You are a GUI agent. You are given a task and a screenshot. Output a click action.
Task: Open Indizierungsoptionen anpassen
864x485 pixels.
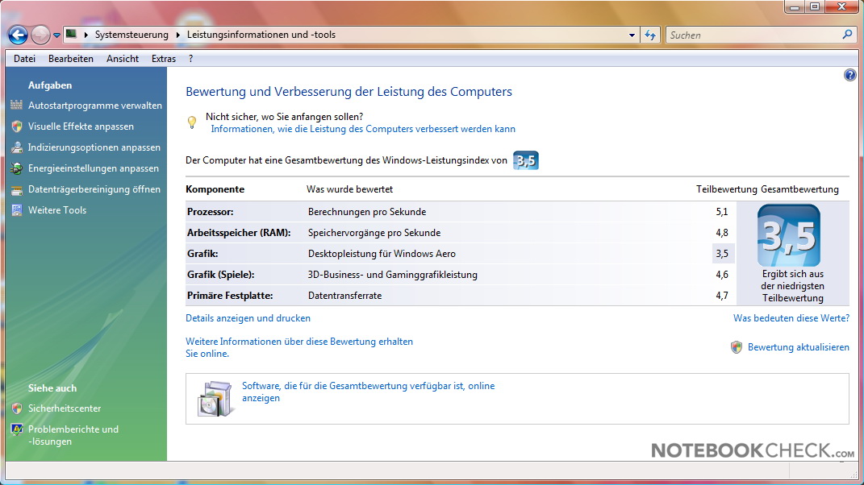point(94,147)
